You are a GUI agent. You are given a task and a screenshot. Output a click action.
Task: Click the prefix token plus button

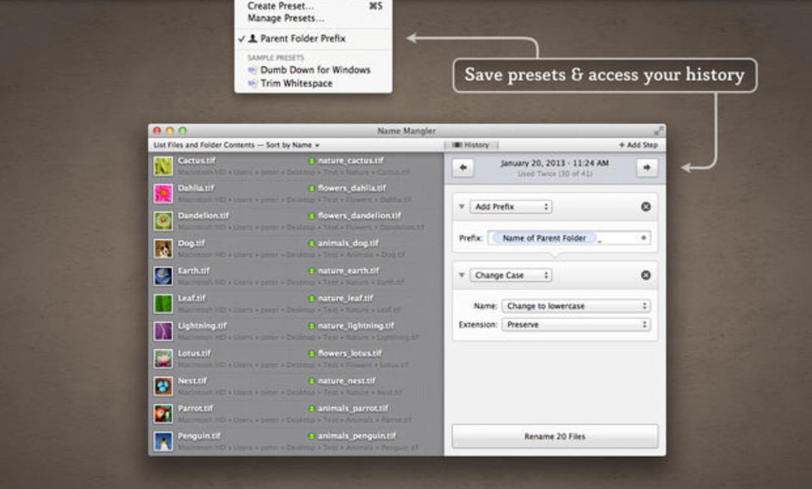tap(644, 238)
